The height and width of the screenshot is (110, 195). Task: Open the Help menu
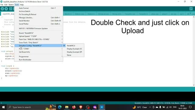click(x=22, y=5)
